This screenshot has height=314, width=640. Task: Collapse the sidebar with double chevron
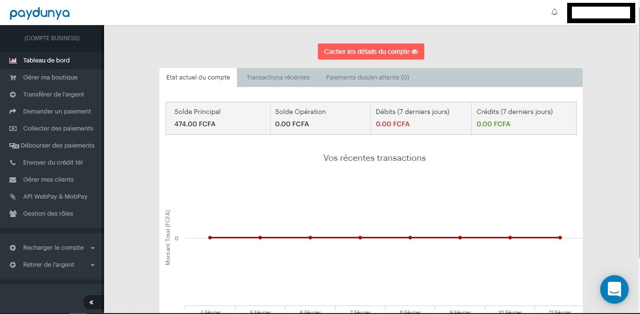coord(91,302)
